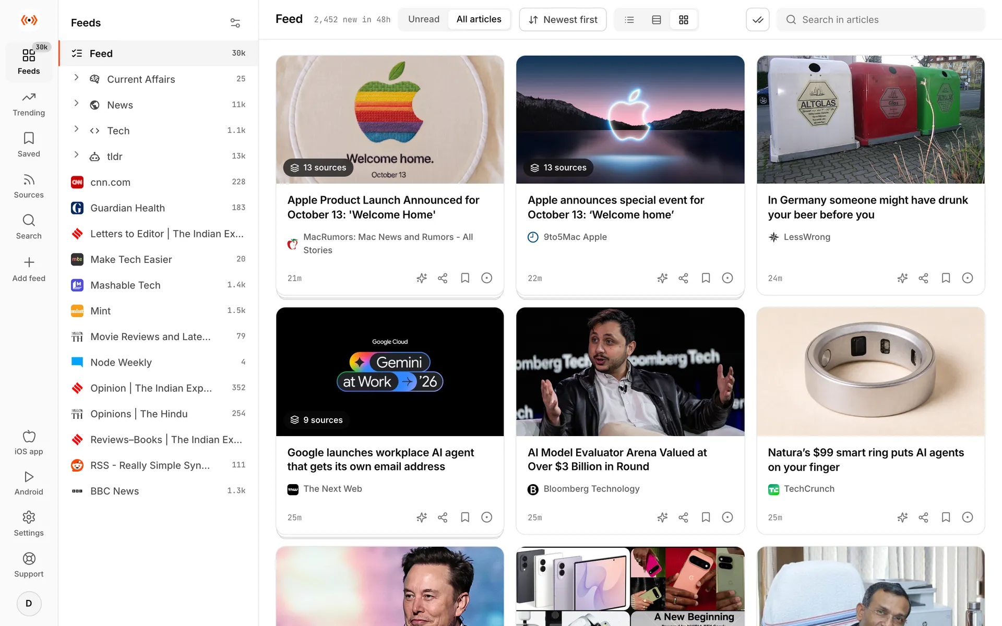Open the Android app link
Screen dimensions: 1002x626
pos(29,483)
